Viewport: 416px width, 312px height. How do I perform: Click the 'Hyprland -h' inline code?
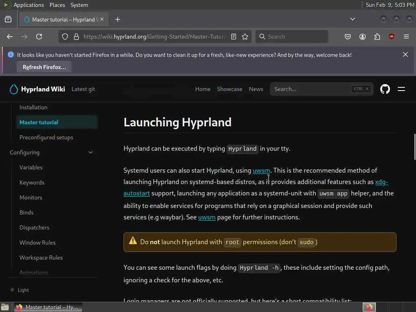259,268
